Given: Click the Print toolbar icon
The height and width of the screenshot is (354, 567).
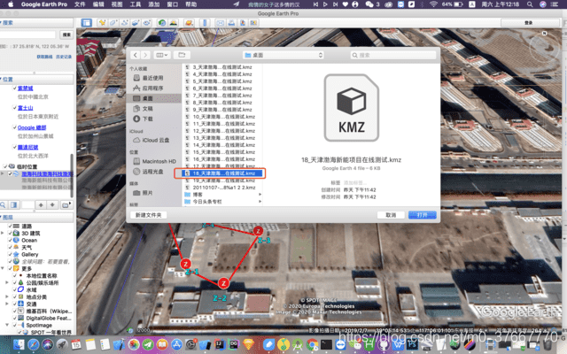Looking at the screenshot, I should (231, 23).
